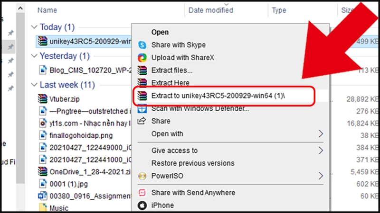Choose Restore previous versions
The height and width of the screenshot is (213, 380).
(191, 163)
